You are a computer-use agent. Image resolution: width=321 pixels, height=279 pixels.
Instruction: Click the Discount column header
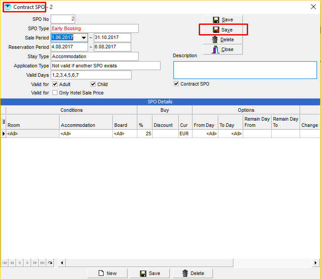[163, 125]
